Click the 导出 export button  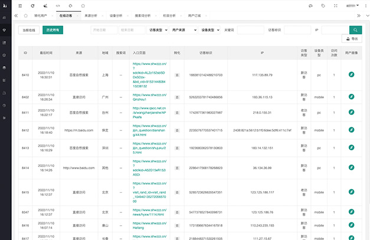coord(352,39)
